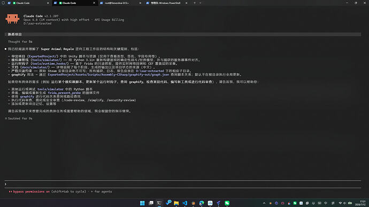
Task: Select the active second Claude Code tab
Action: coord(75,3)
